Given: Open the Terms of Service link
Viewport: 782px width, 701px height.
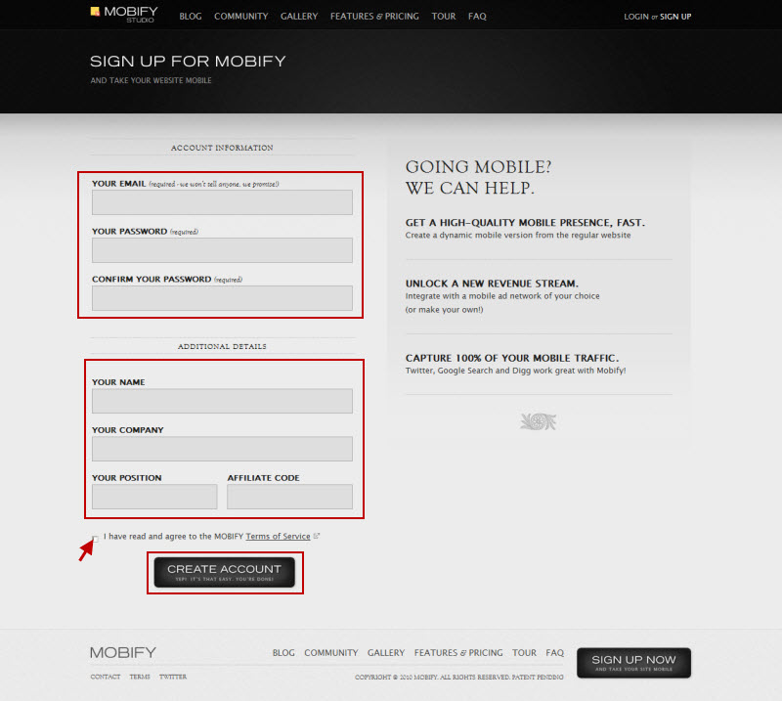Looking at the screenshot, I should click(278, 537).
